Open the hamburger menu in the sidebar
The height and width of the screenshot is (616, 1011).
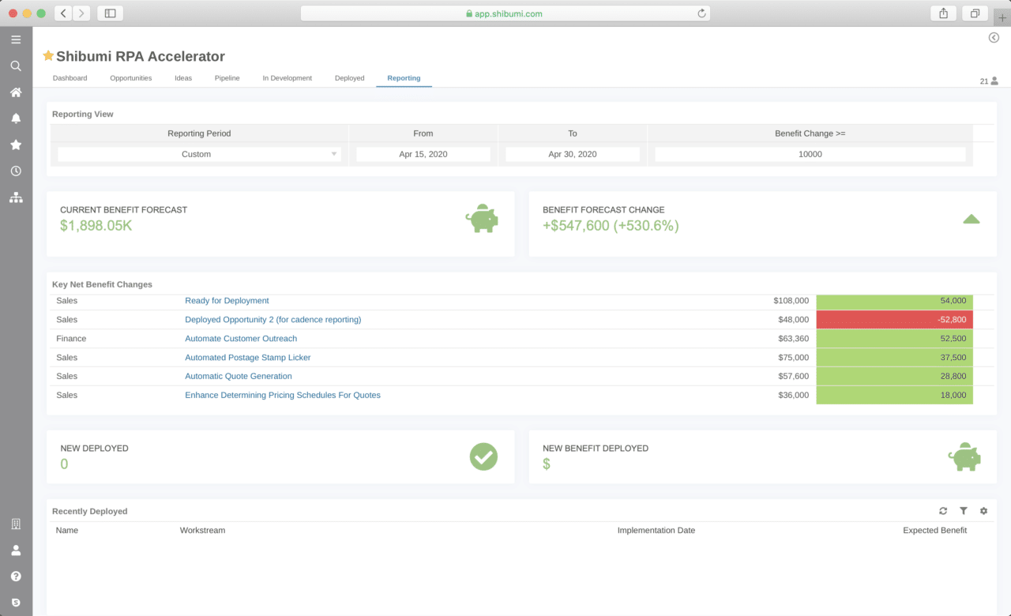[x=16, y=39]
